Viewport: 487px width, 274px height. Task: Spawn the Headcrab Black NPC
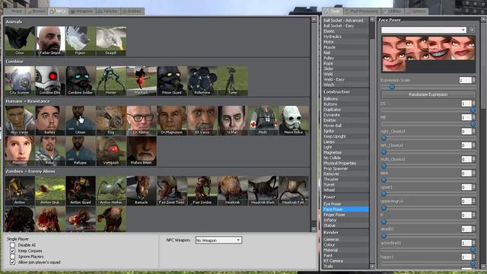point(263,190)
